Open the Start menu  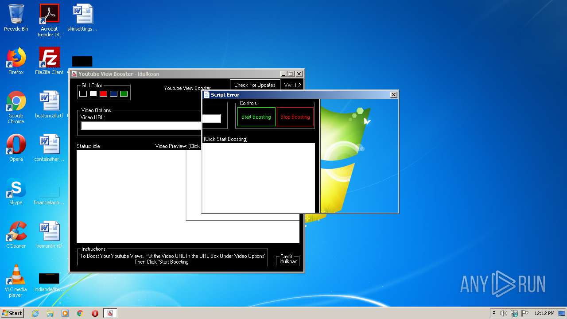pos(12,313)
